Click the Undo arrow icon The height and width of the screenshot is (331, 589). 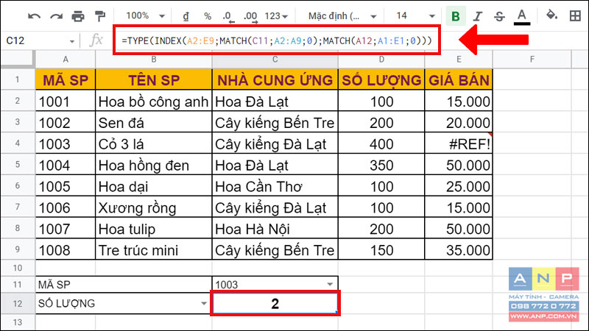click(x=34, y=16)
